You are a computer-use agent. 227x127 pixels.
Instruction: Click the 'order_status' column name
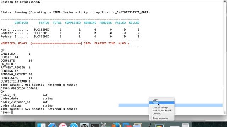(x=11, y=105)
